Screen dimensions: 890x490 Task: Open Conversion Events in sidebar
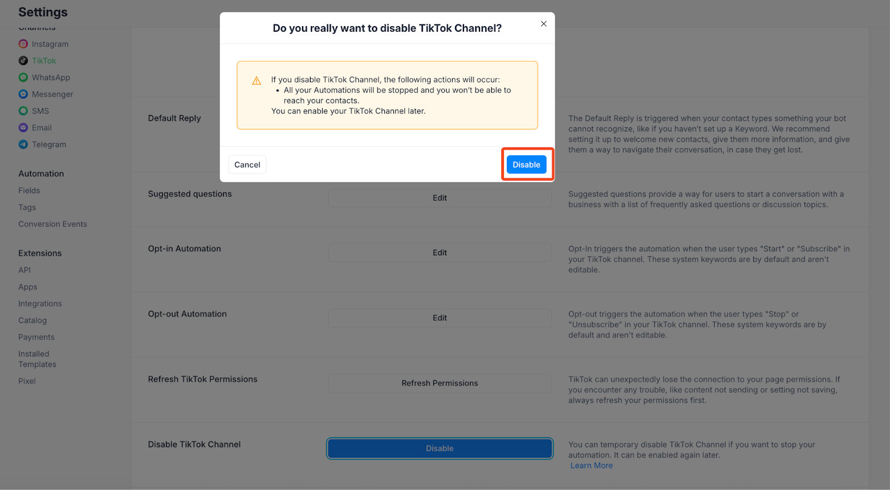[x=53, y=224]
